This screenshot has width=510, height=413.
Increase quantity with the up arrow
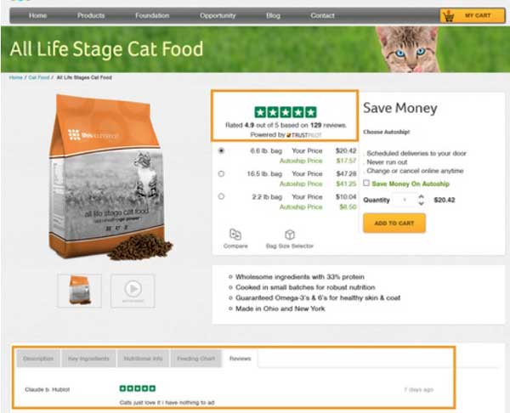point(420,197)
